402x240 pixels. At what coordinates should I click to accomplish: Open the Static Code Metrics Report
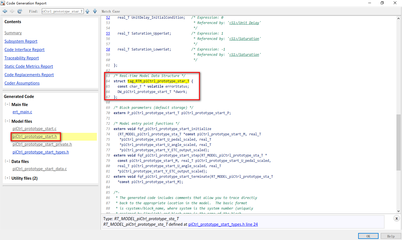(x=29, y=66)
